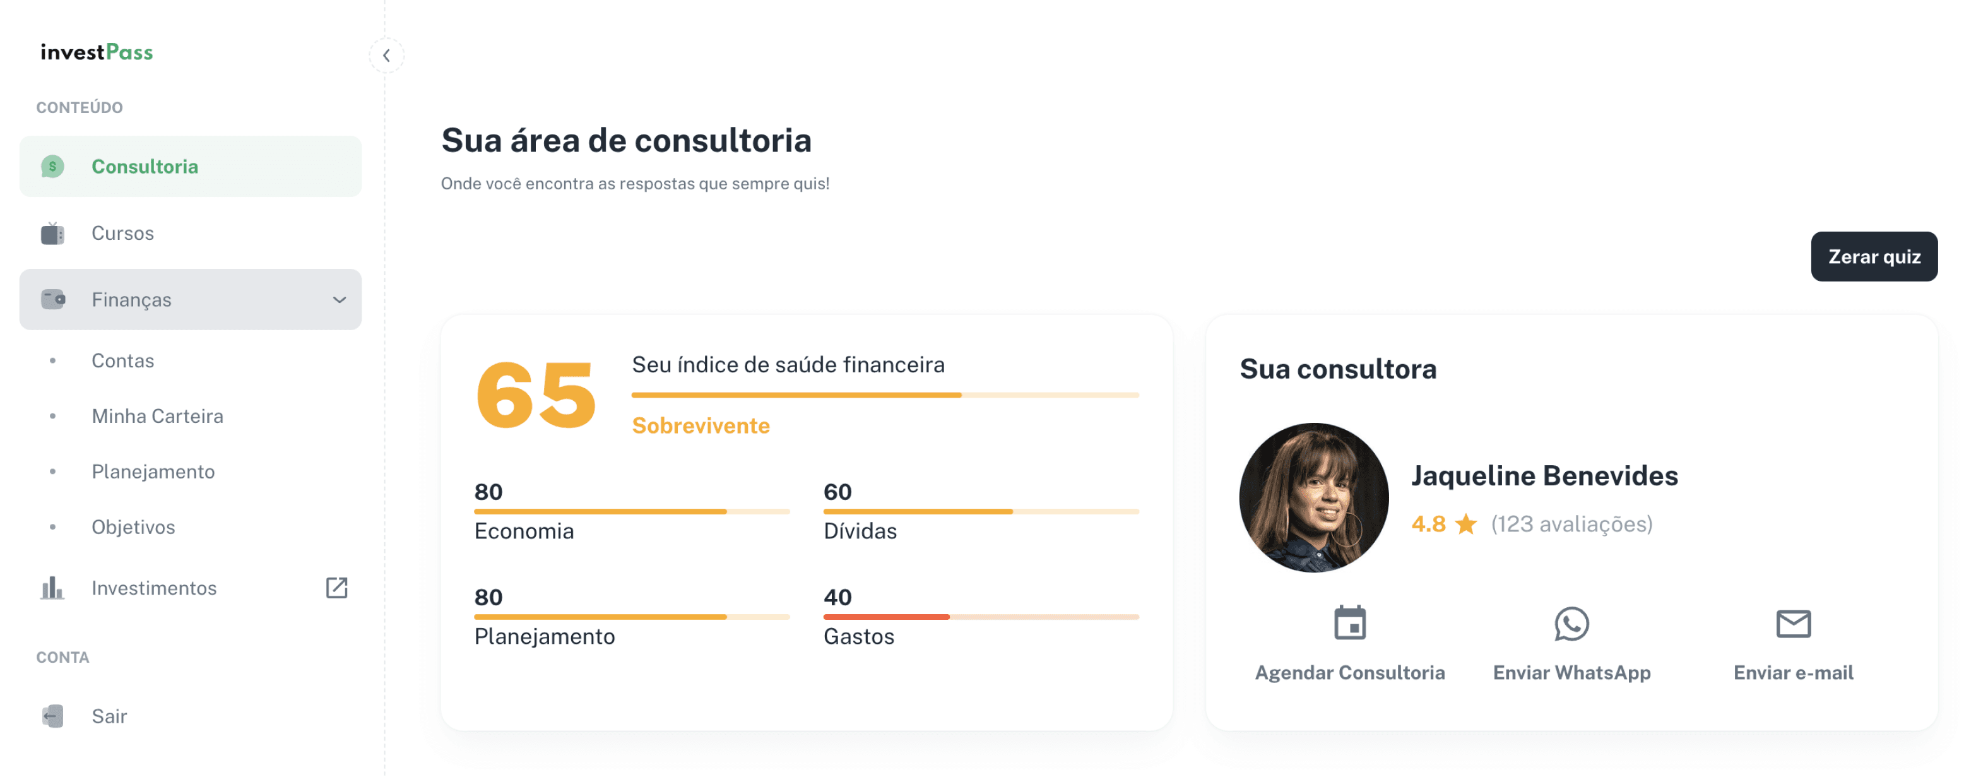Open Objetivos in the Finanças menu

pyautogui.click(x=134, y=527)
